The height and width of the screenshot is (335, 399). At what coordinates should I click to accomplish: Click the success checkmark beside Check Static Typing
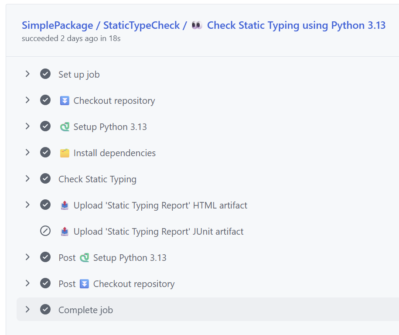(x=45, y=179)
